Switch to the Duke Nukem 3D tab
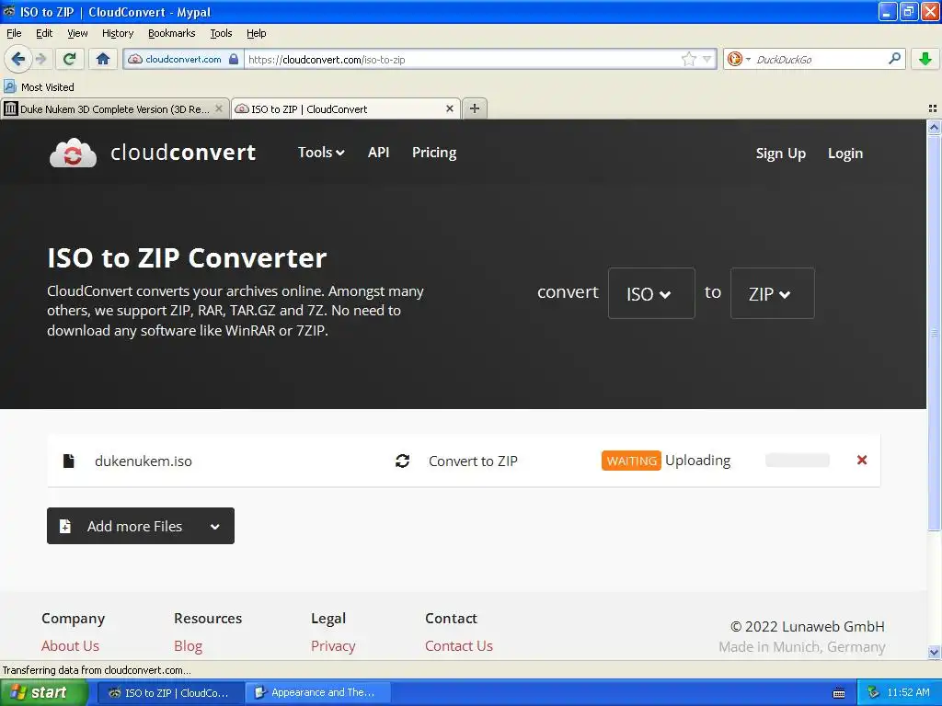 pyautogui.click(x=114, y=108)
